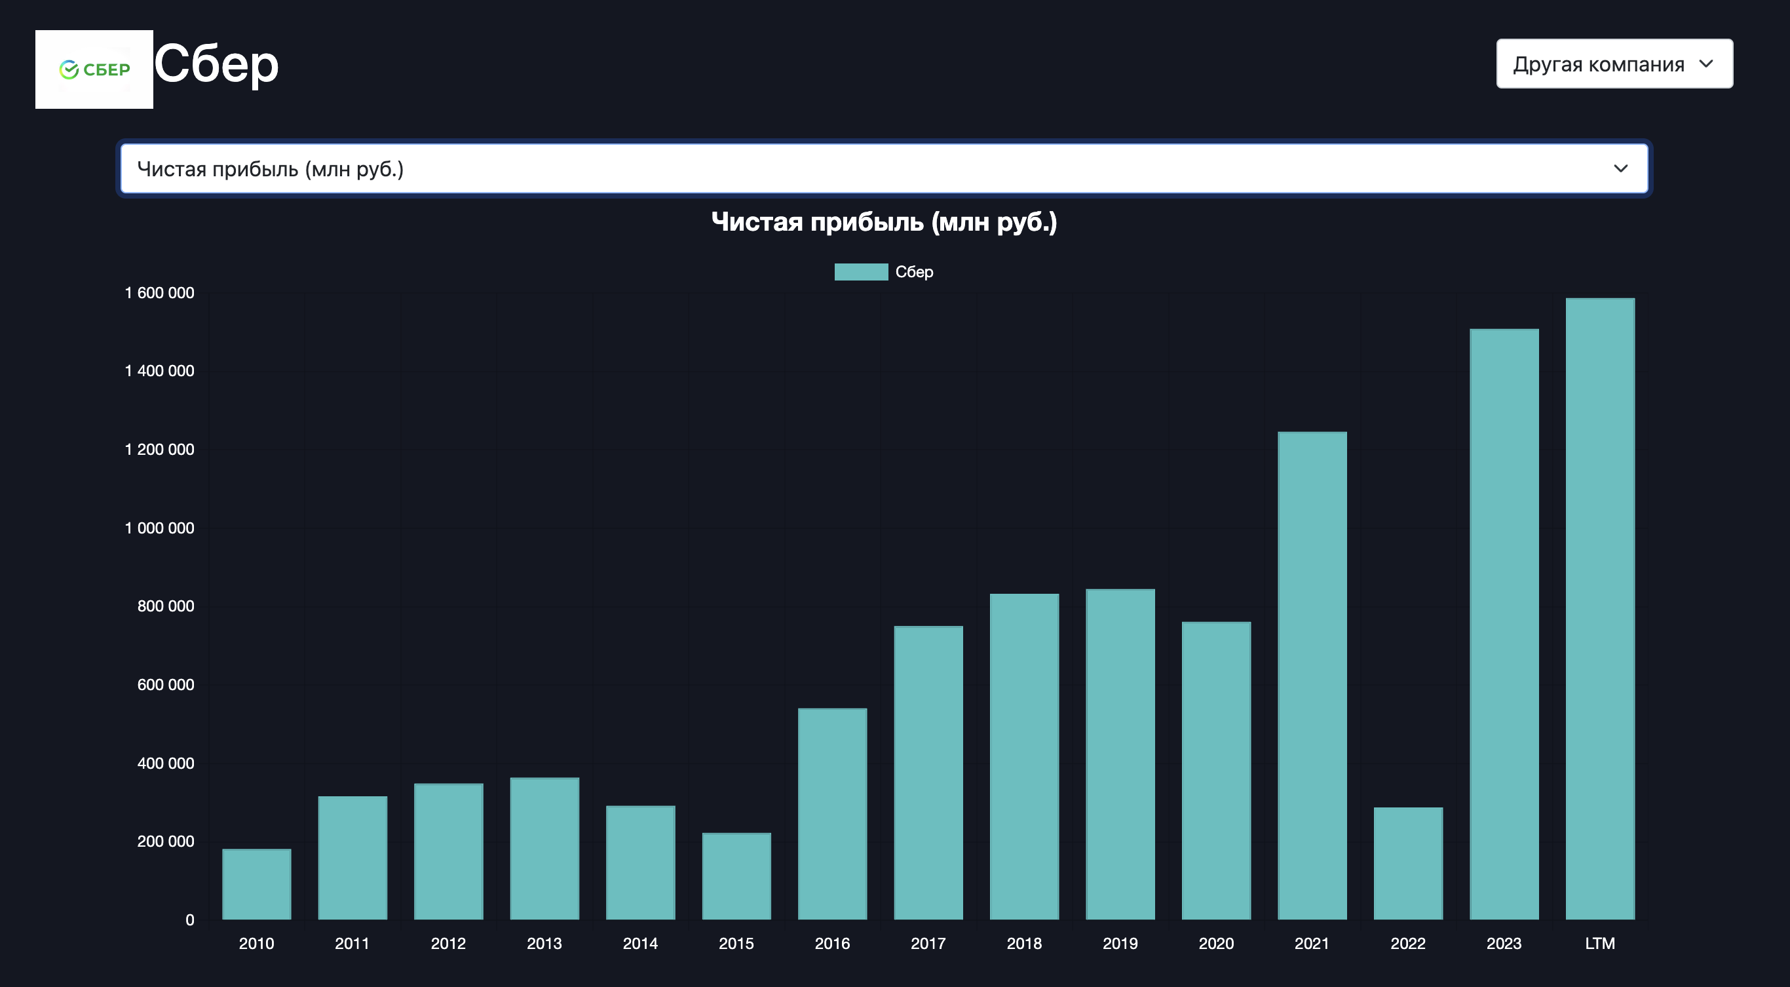Click the 2023 net profit bar
The height and width of the screenshot is (987, 1790).
[1503, 624]
